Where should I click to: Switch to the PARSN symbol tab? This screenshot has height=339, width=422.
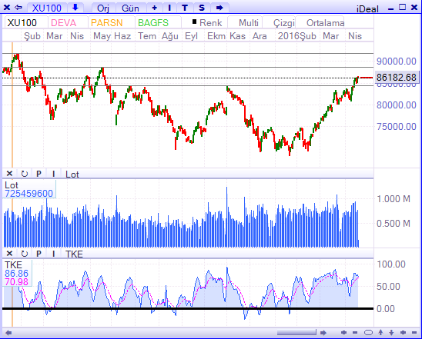[106, 23]
